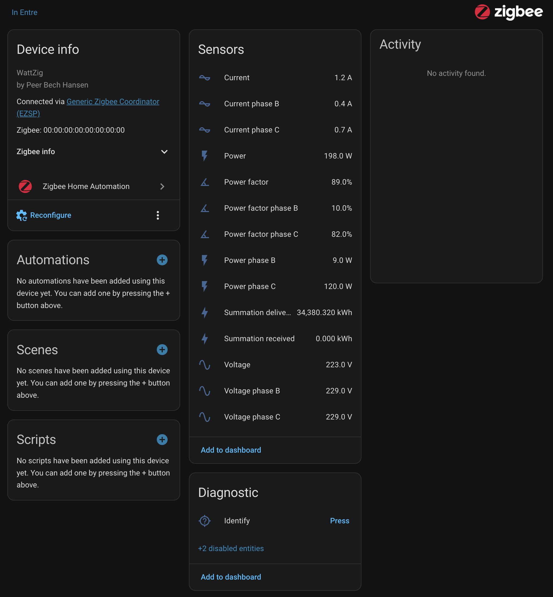The width and height of the screenshot is (553, 597).
Task: Open the Zigbee Home Automation details arrow
Action: click(x=162, y=186)
